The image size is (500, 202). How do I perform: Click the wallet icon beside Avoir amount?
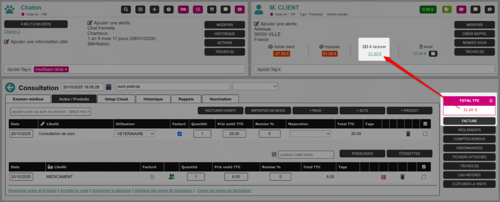(433, 54)
